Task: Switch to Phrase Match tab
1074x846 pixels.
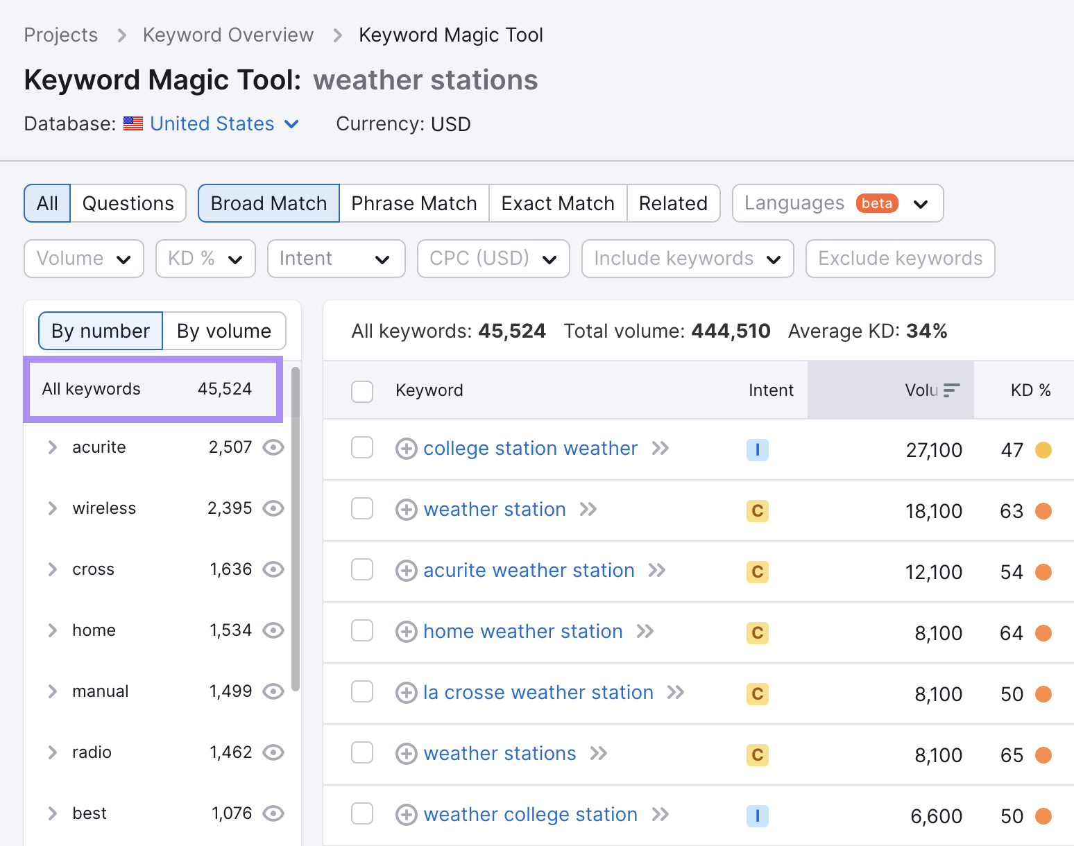Action: pyautogui.click(x=414, y=203)
